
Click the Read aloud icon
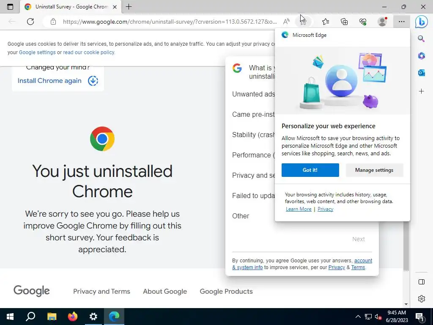point(286,22)
